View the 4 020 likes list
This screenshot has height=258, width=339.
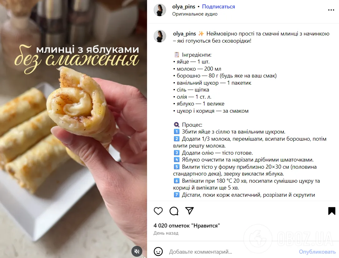[x=187, y=226]
